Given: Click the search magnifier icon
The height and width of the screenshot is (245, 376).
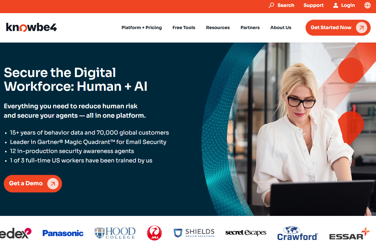Looking at the screenshot, I should pyautogui.click(x=271, y=5).
